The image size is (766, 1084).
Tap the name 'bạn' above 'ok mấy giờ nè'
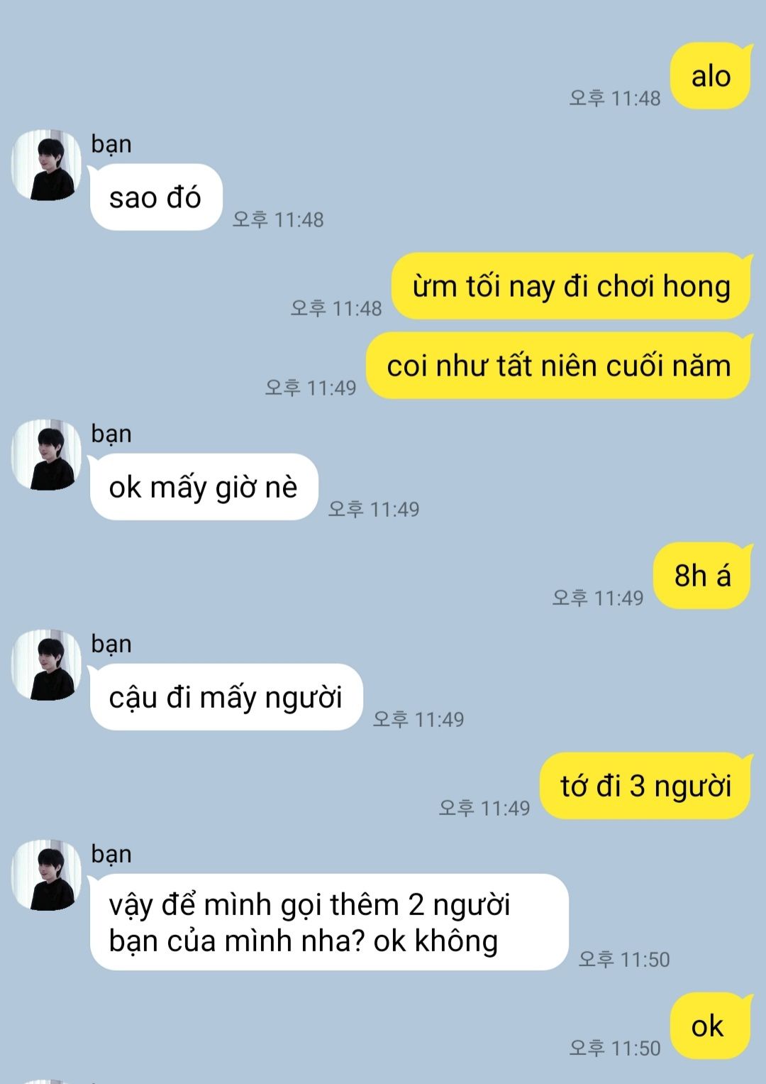pyautogui.click(x=111, y=434)
